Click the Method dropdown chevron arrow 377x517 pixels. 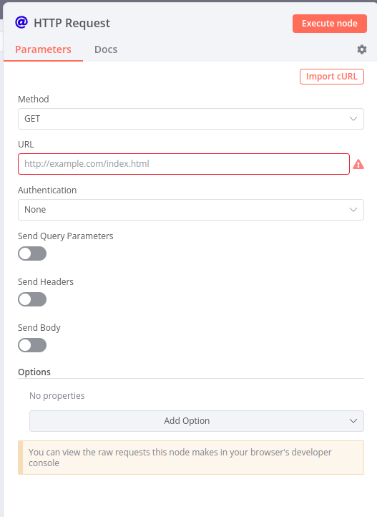pos(353,119)
